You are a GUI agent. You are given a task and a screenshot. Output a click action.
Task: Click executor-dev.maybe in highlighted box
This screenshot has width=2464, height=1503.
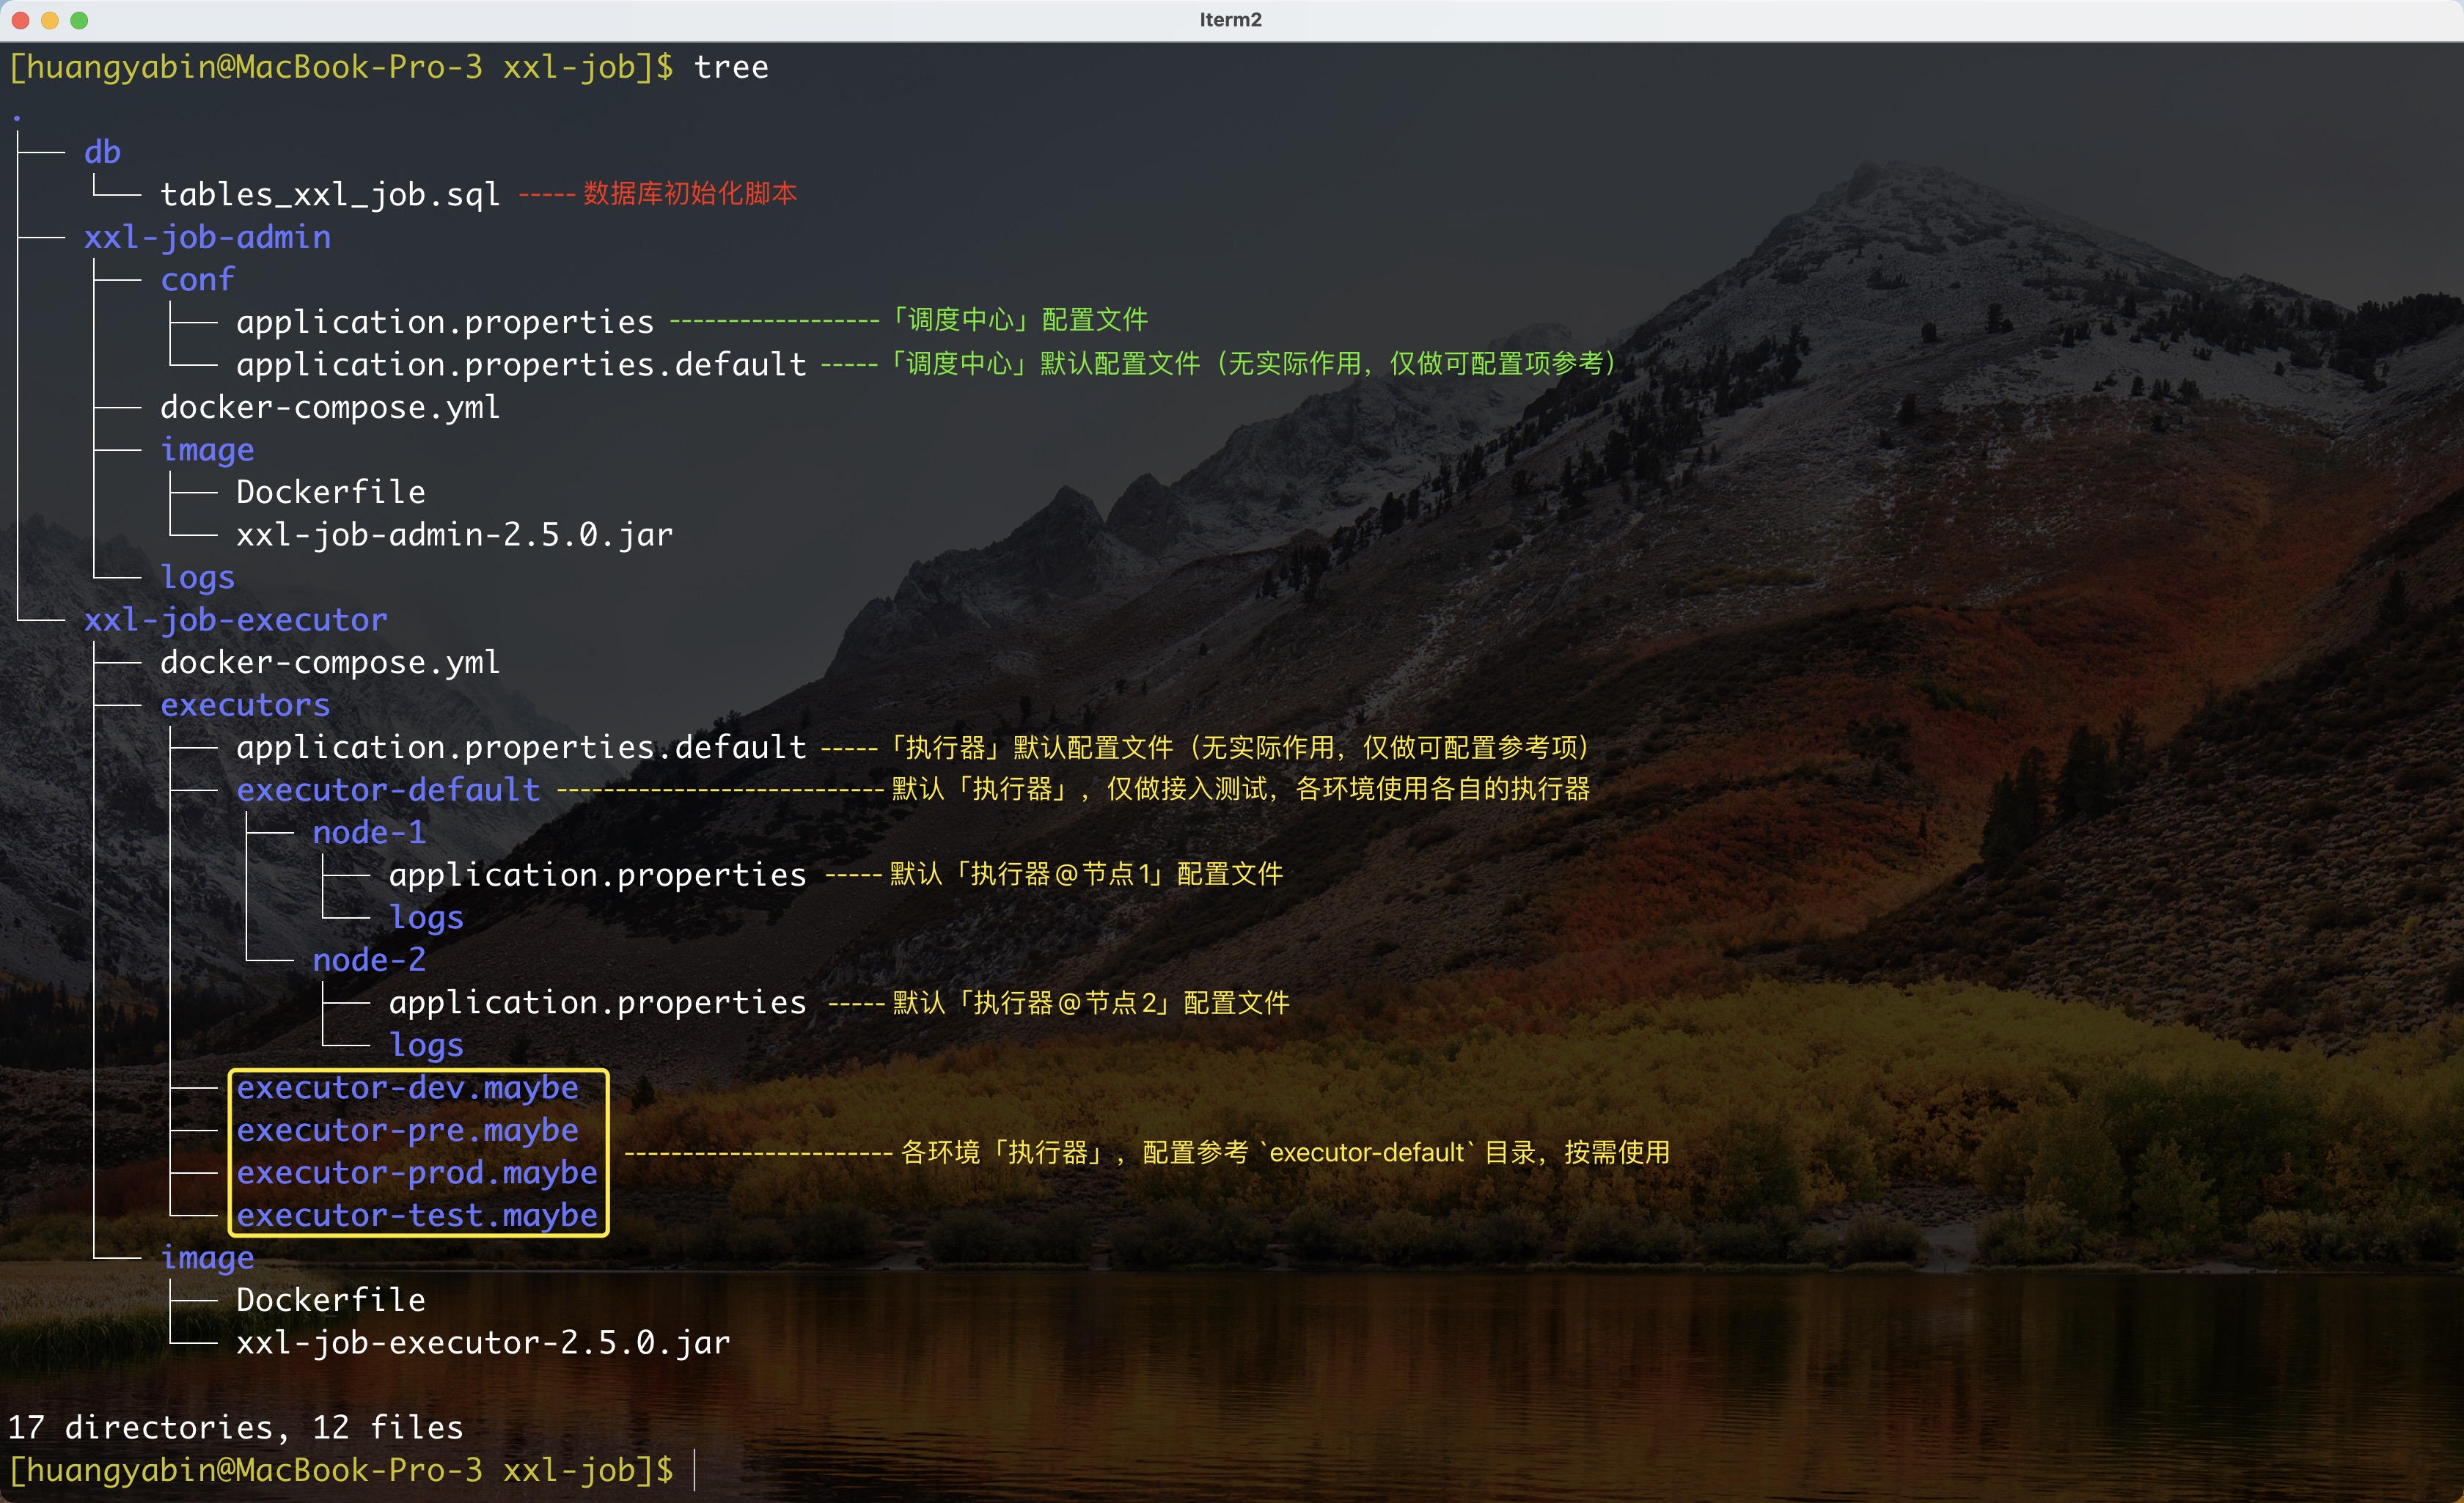407,1088
